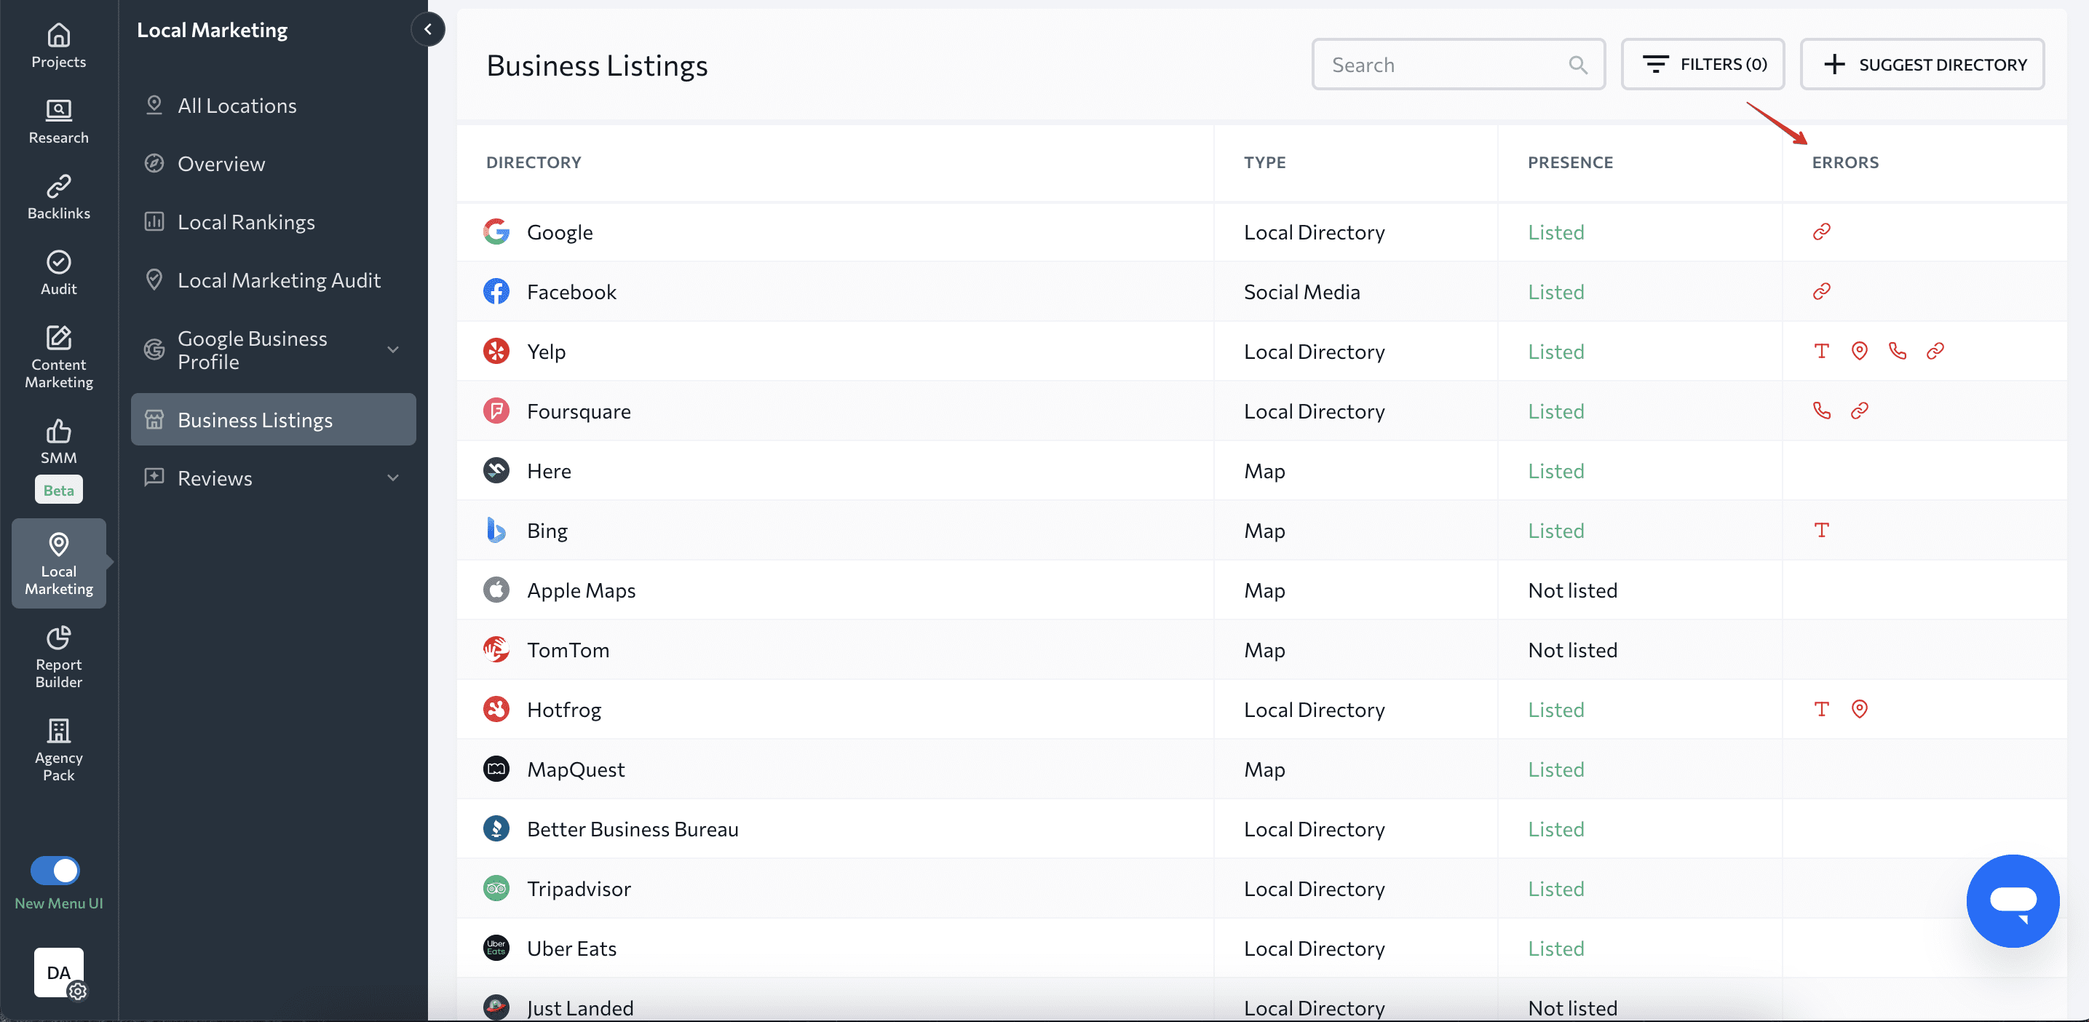This screenshot has height=1022, width=2089.
Task: Go to Backlinks in the side rail
Action: click(x=58, y=197)
